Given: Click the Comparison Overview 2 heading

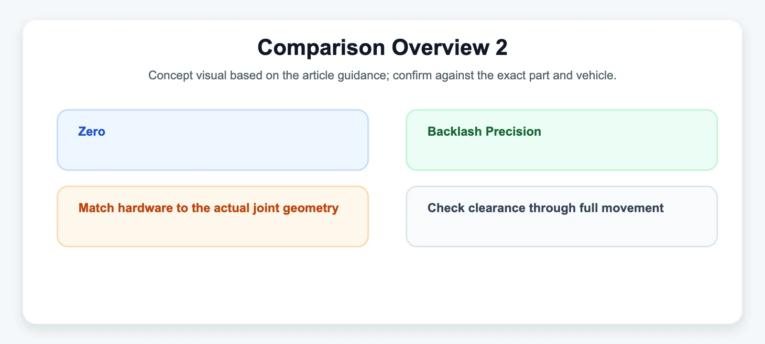Looking at the screenshot, I should pyautogui.click(x=382, y=47).
